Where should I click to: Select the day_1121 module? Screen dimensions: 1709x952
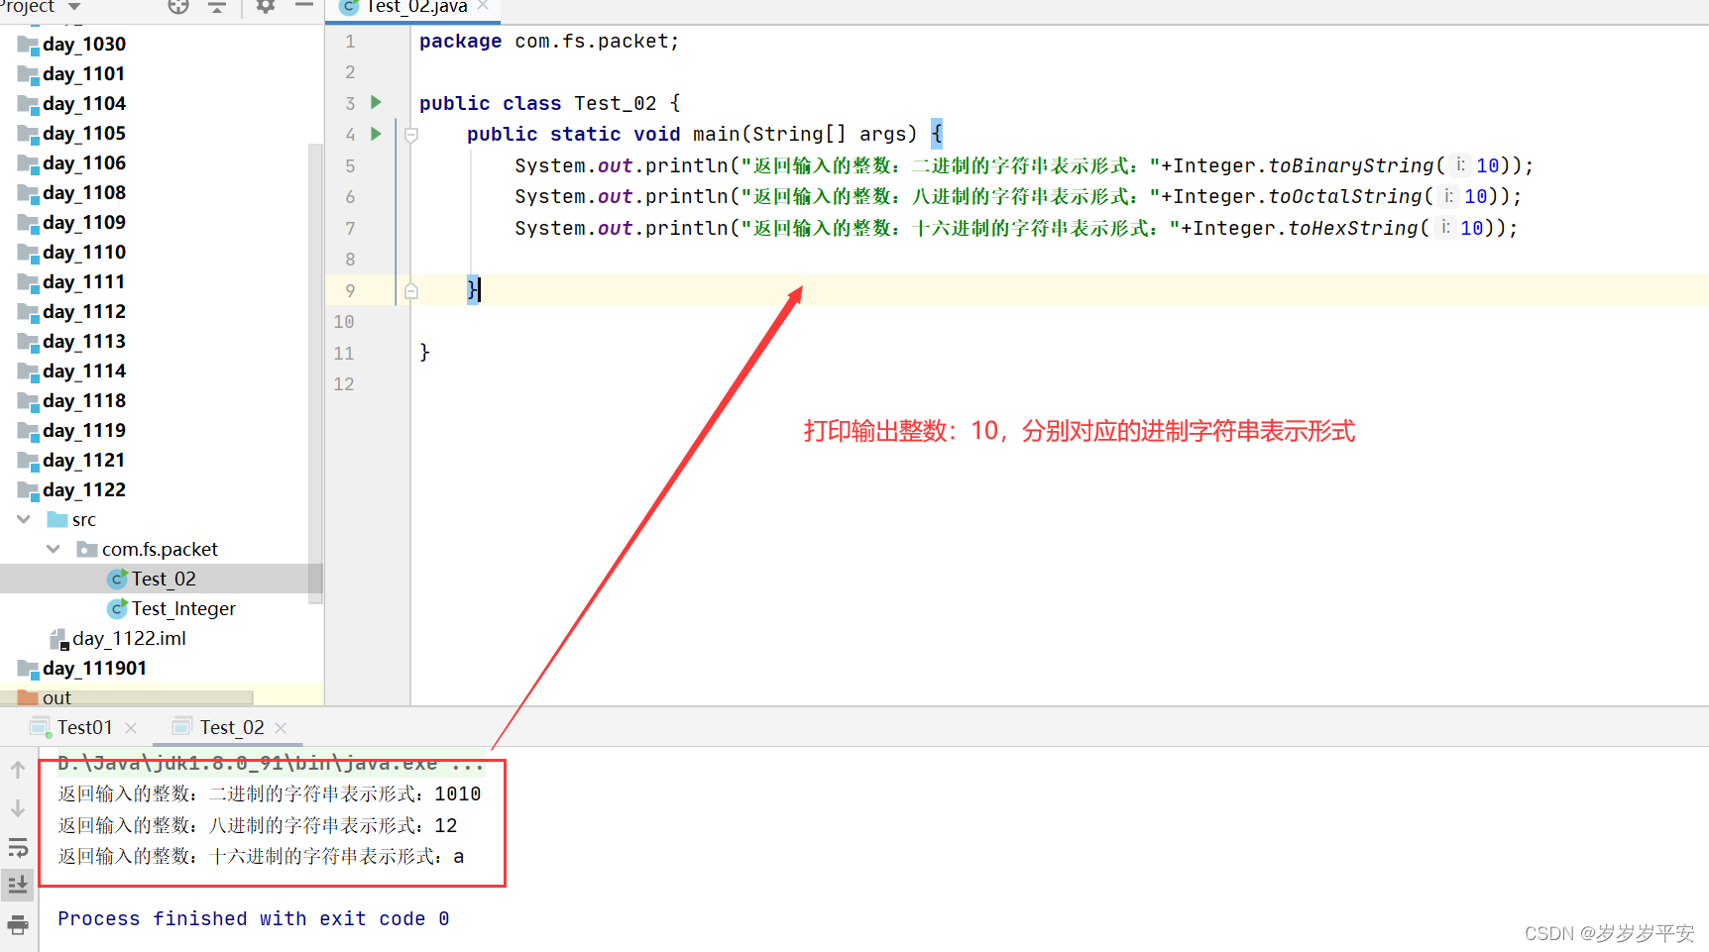tap(84, 460)
